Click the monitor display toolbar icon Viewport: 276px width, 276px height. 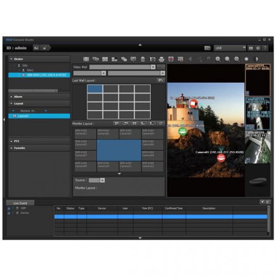pyautogui.click(x=133, y=59)
